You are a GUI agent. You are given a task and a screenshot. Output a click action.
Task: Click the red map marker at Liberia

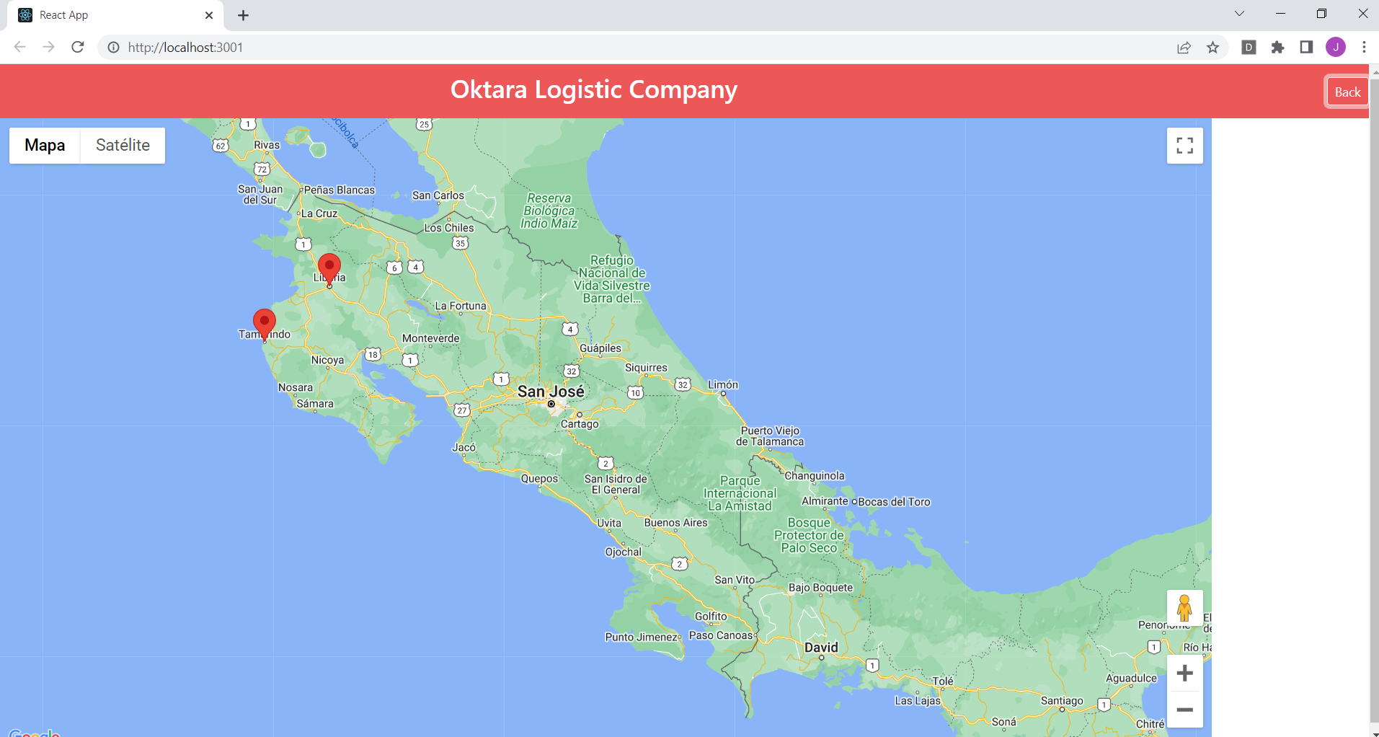pos(329,269)
